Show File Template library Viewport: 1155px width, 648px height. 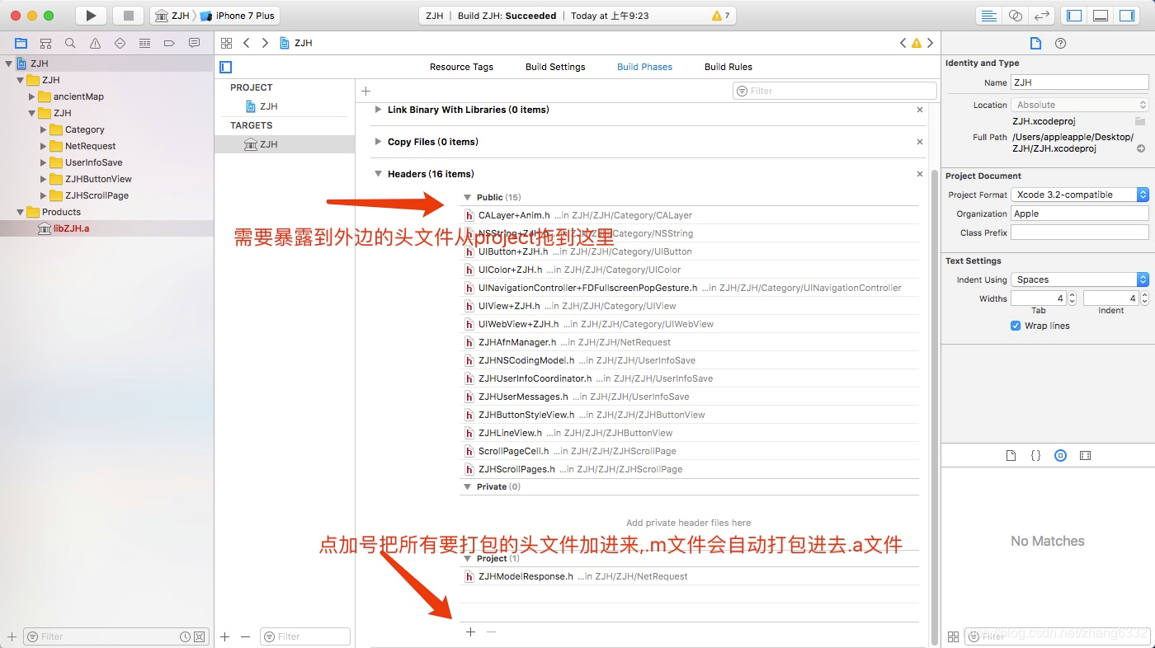[1011, 455]
